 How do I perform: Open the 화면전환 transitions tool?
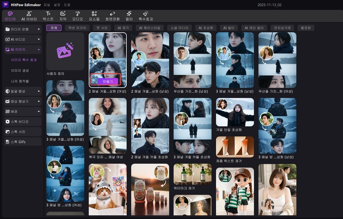click(x=113, y=15)
